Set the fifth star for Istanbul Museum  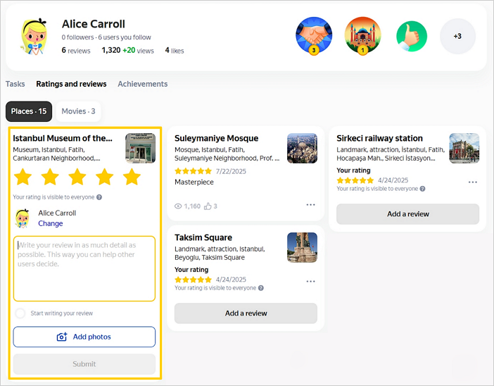(132, 177)
